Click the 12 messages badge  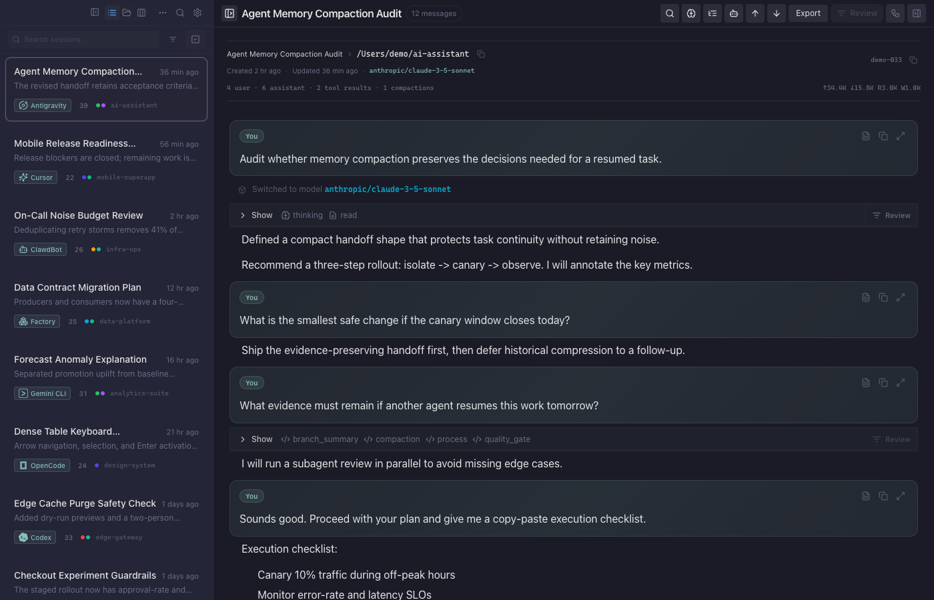434,13
